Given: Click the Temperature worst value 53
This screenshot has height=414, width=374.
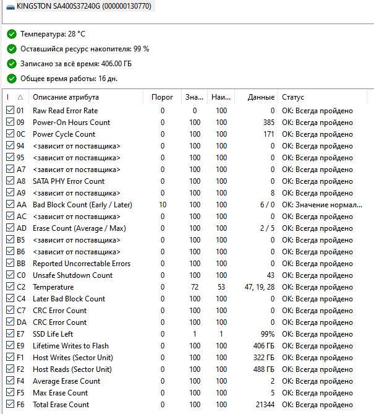Looking at the screenshot, I should tap(221, 287).
